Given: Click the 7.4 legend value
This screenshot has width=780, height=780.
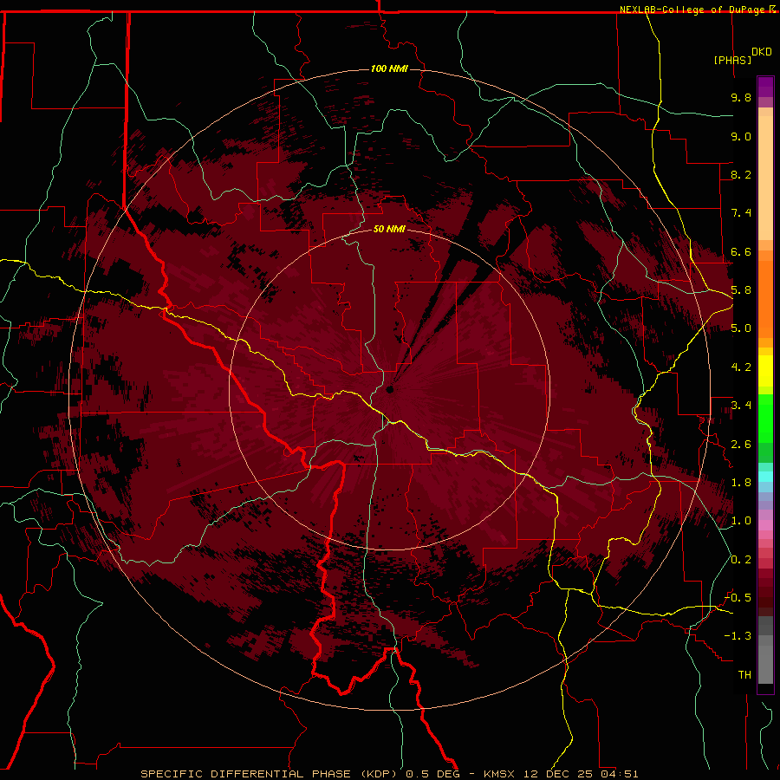Looking at the screenshot, I should (x=741, y=213).
